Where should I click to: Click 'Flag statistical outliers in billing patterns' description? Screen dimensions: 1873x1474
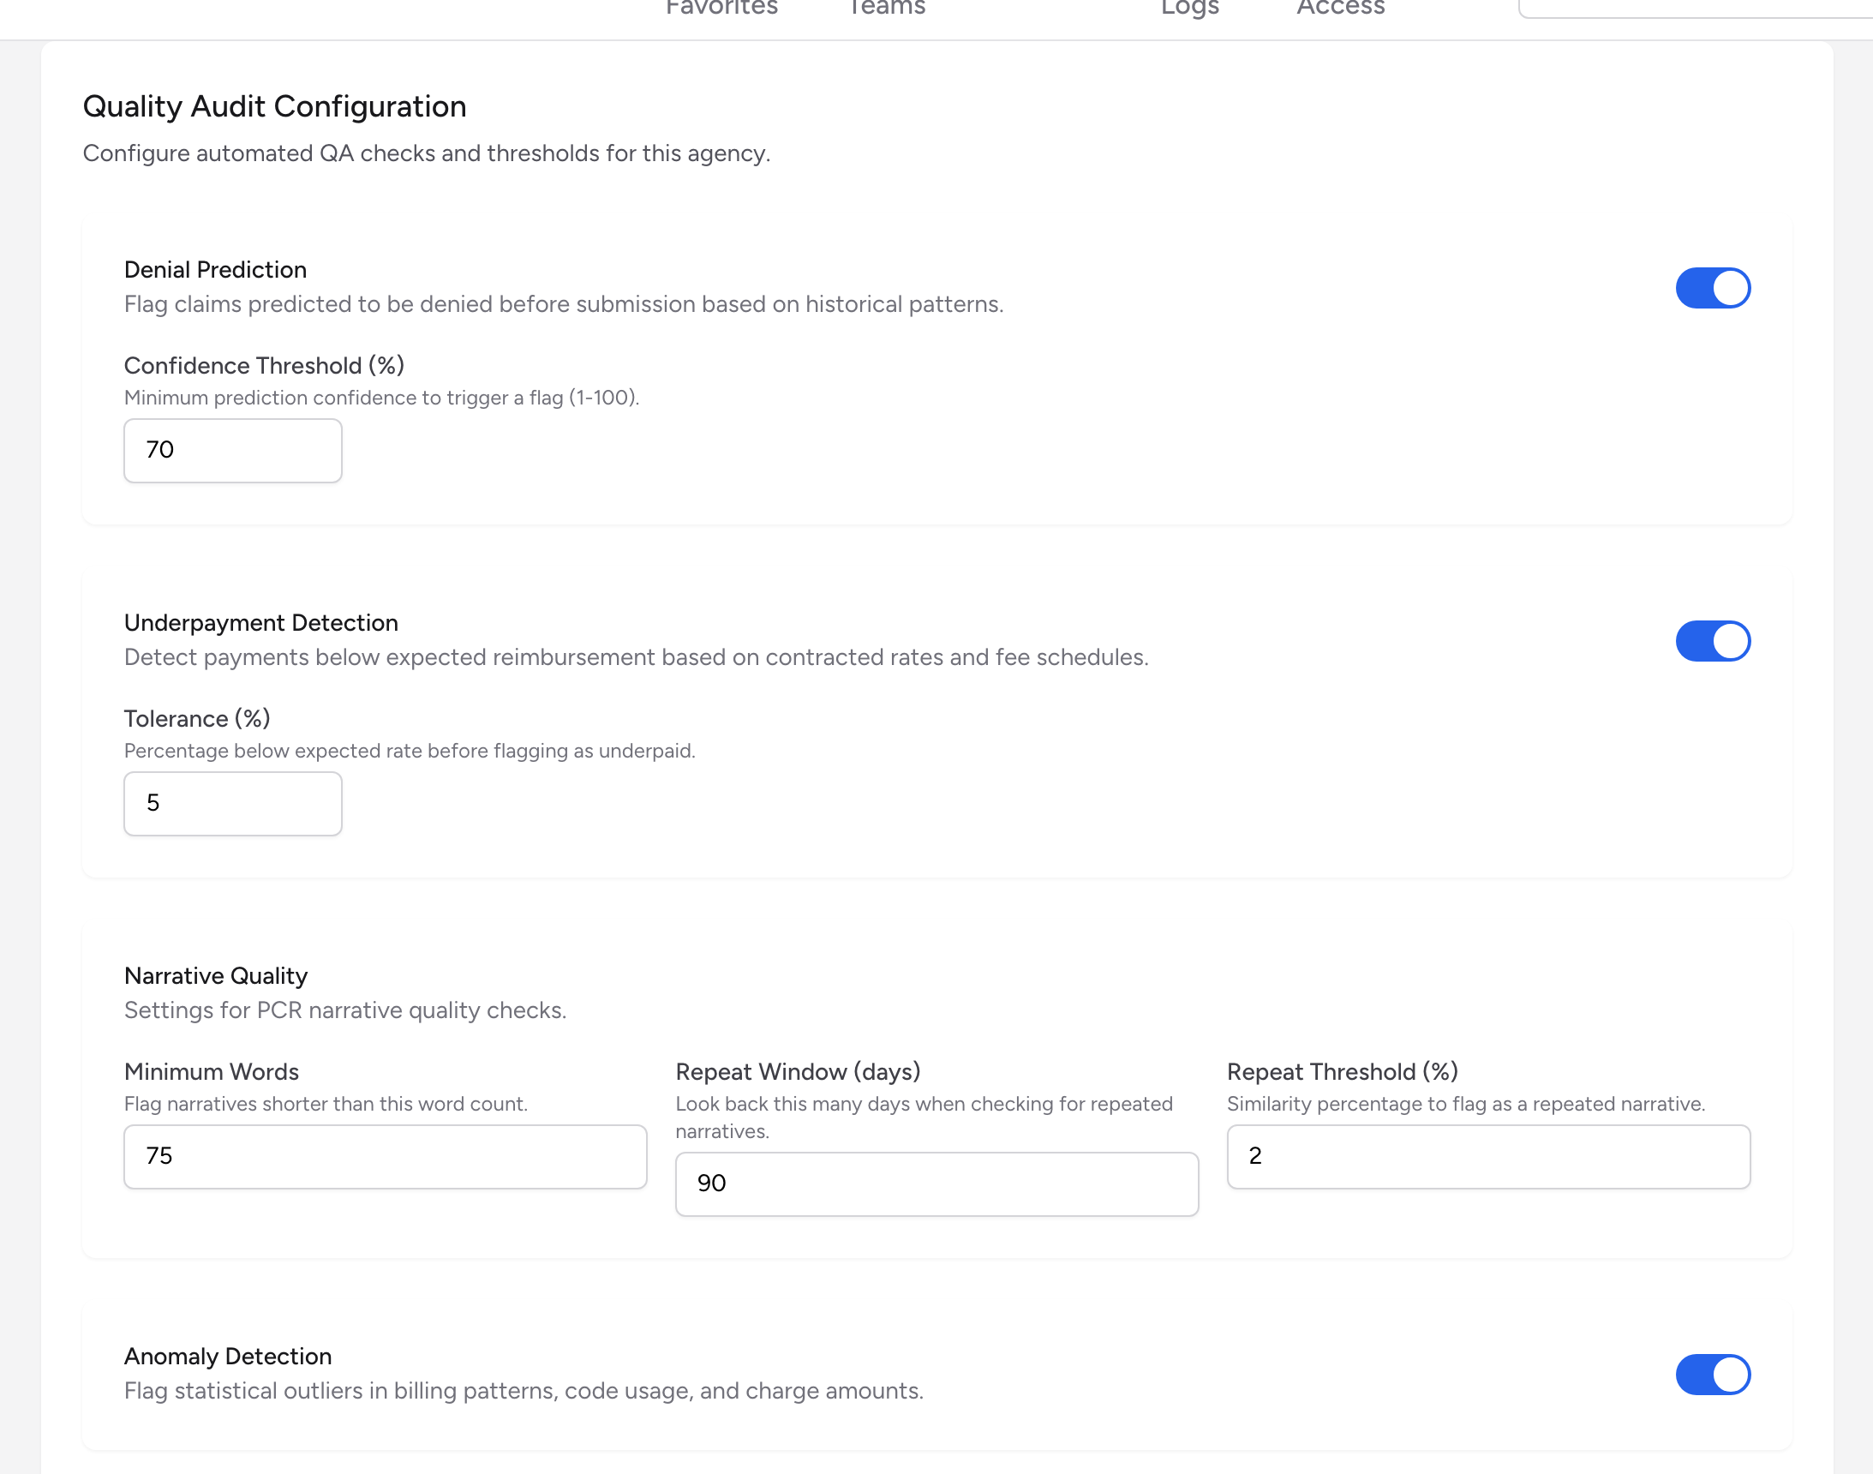coord(524,1390)
